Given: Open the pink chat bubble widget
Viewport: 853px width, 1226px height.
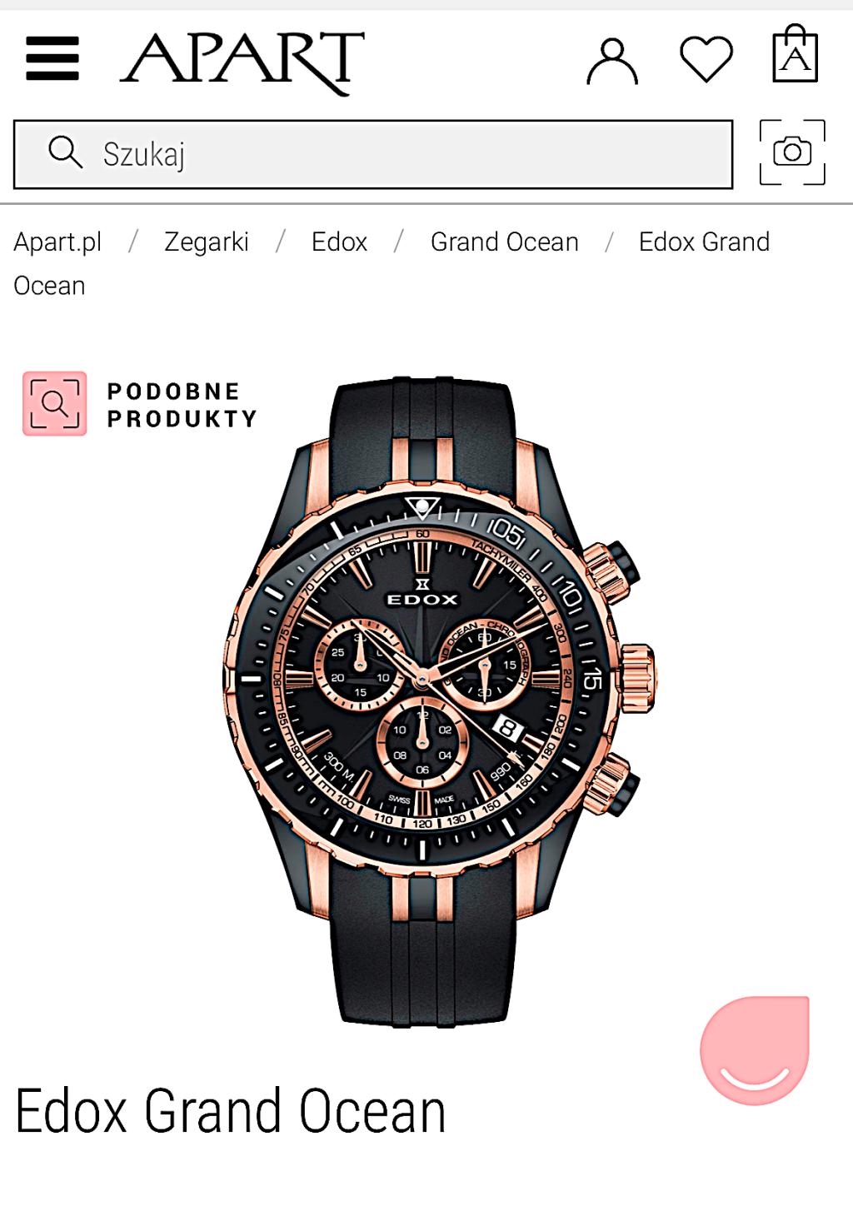Looking at the screenshot, I should (x=755, y=1049).
